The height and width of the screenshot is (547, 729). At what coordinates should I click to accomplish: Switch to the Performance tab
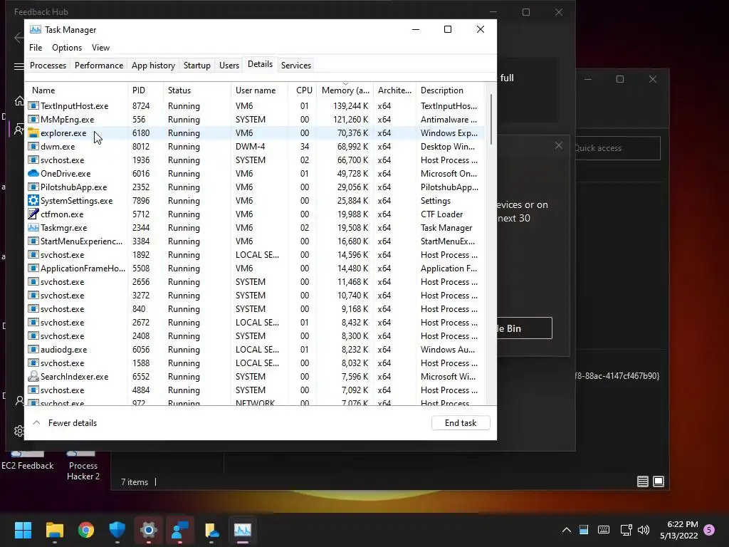99,65
